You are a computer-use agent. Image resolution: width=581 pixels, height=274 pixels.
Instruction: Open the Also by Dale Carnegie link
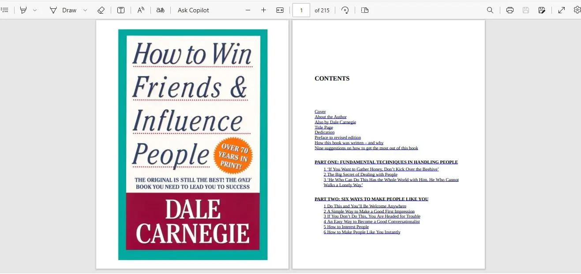pos(335,122)
